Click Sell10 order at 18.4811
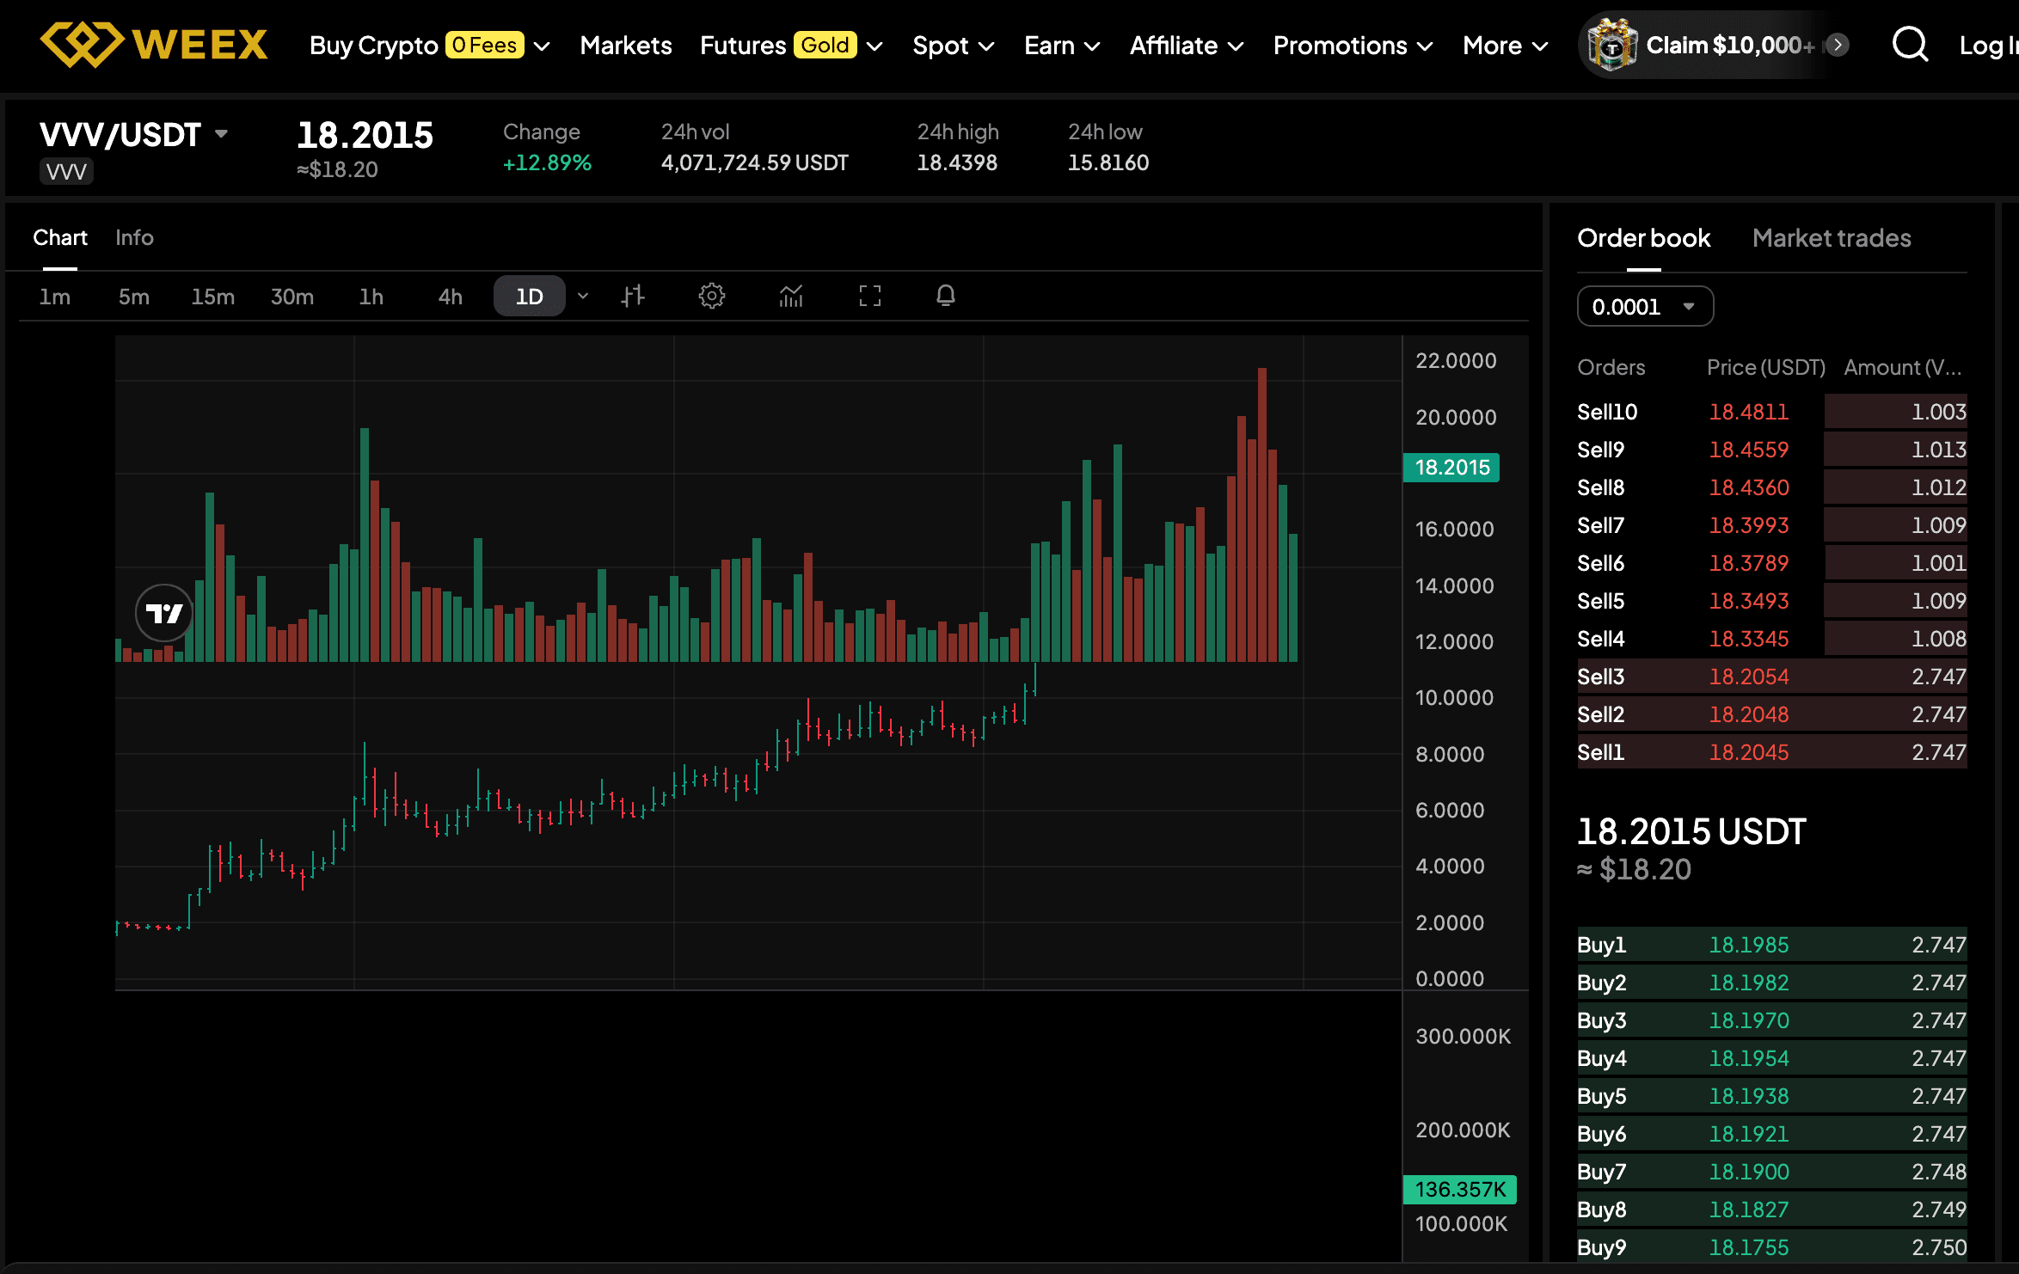 click(1771, 412)
